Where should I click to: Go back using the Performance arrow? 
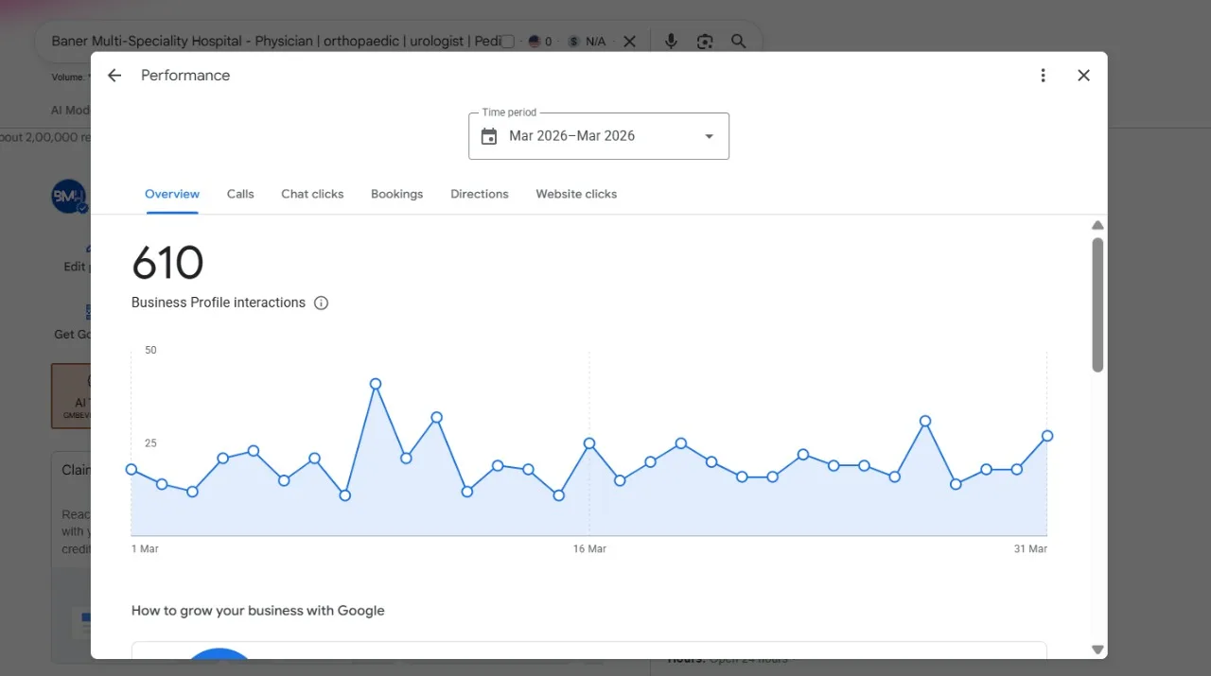114,76
